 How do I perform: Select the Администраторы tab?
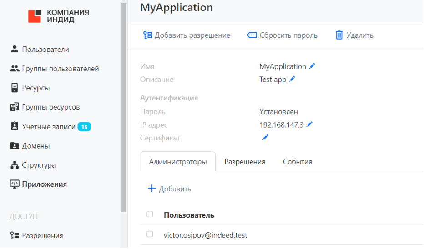click(x=178, y=162)
